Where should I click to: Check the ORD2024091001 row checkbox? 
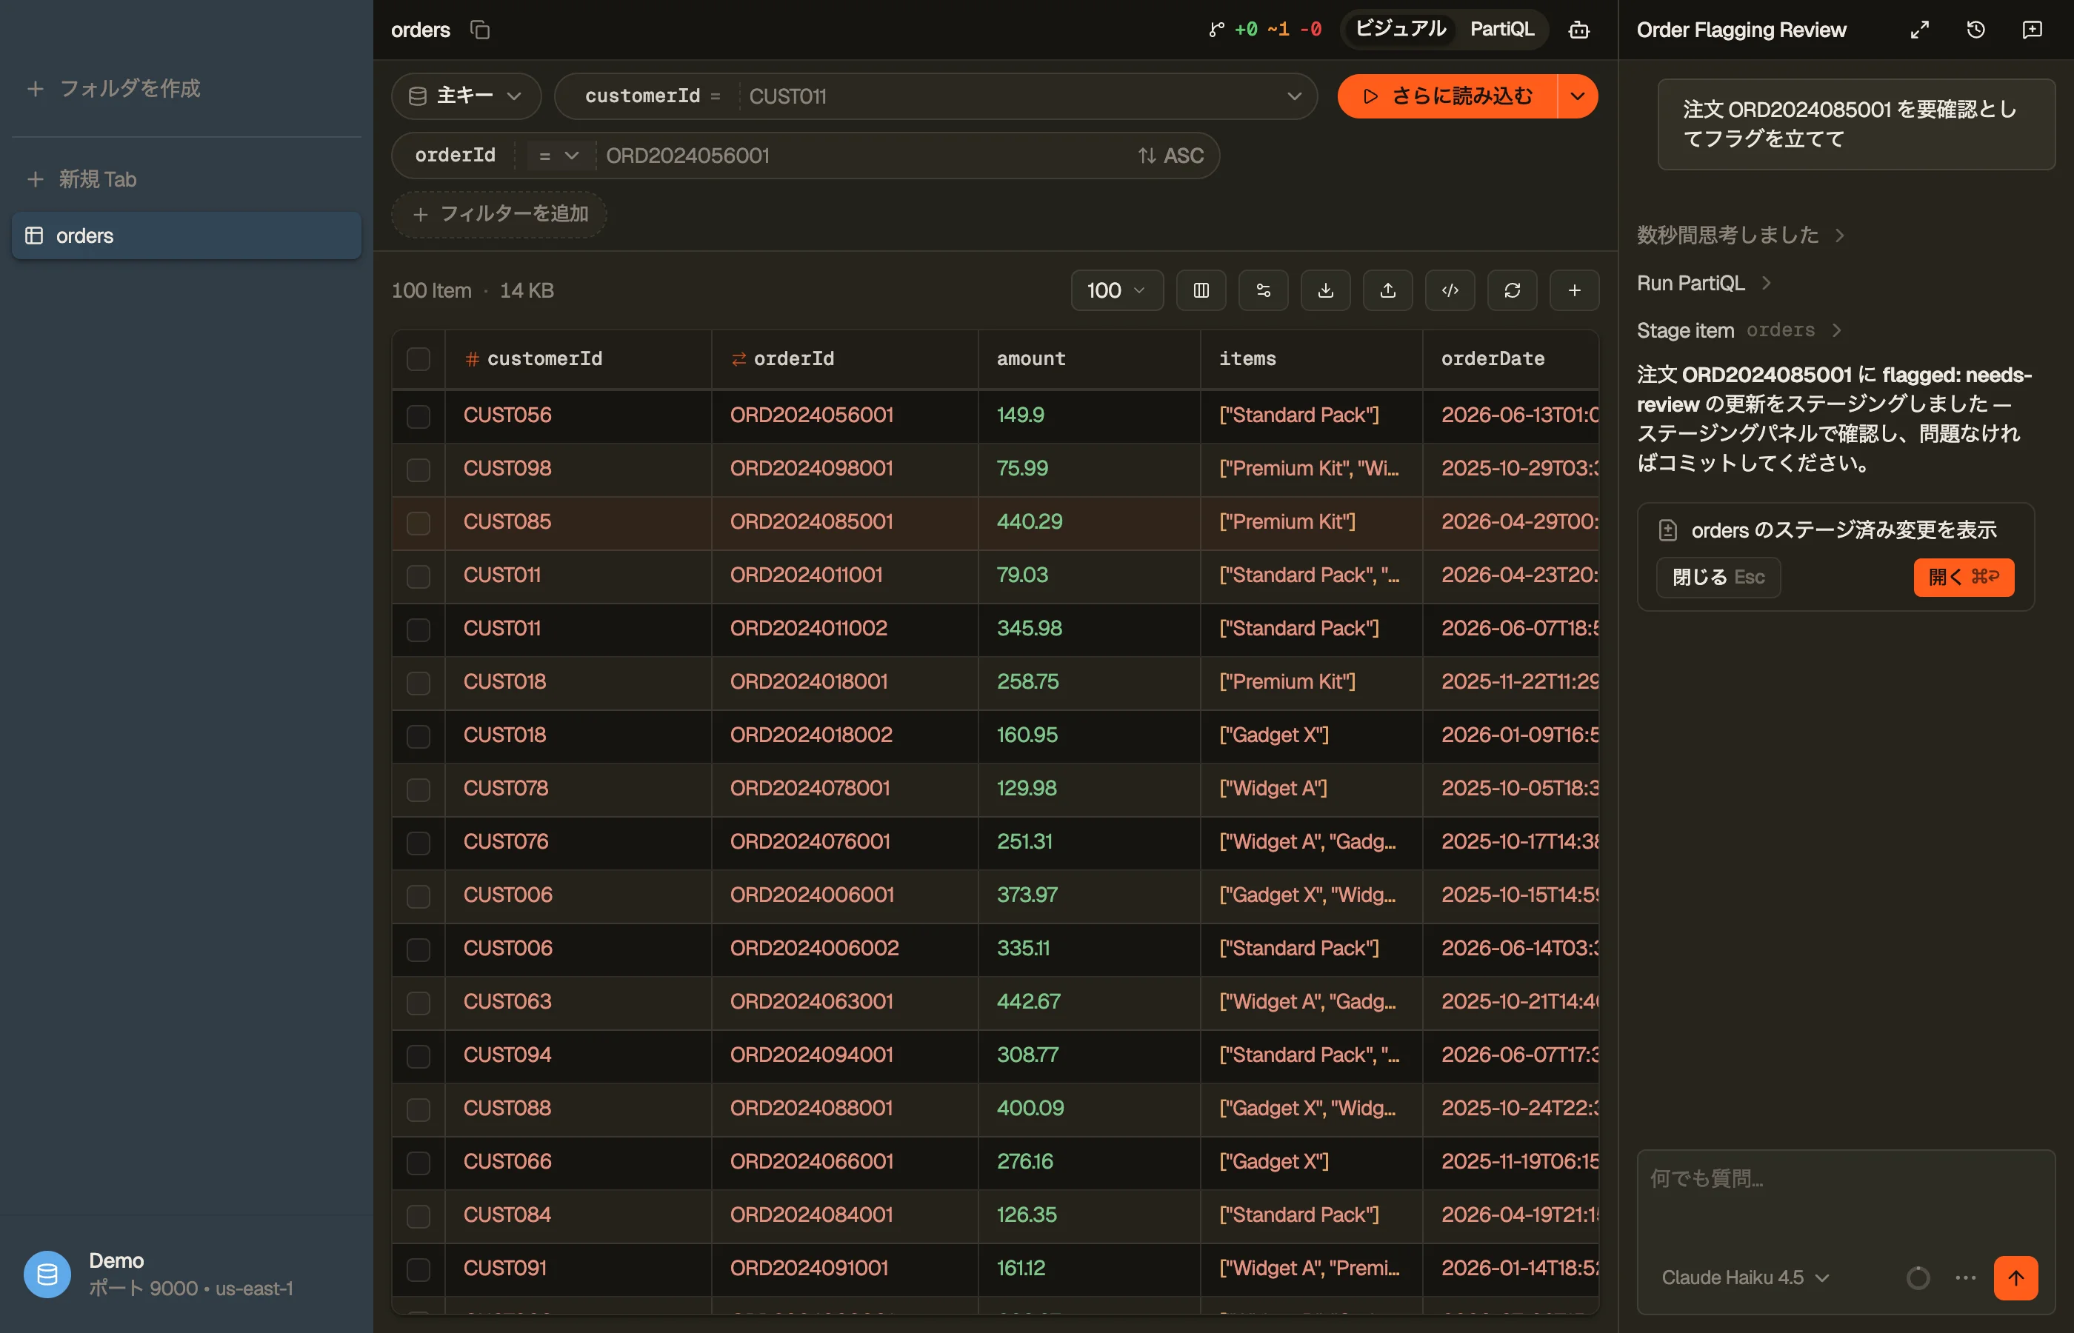(418, 1269)
